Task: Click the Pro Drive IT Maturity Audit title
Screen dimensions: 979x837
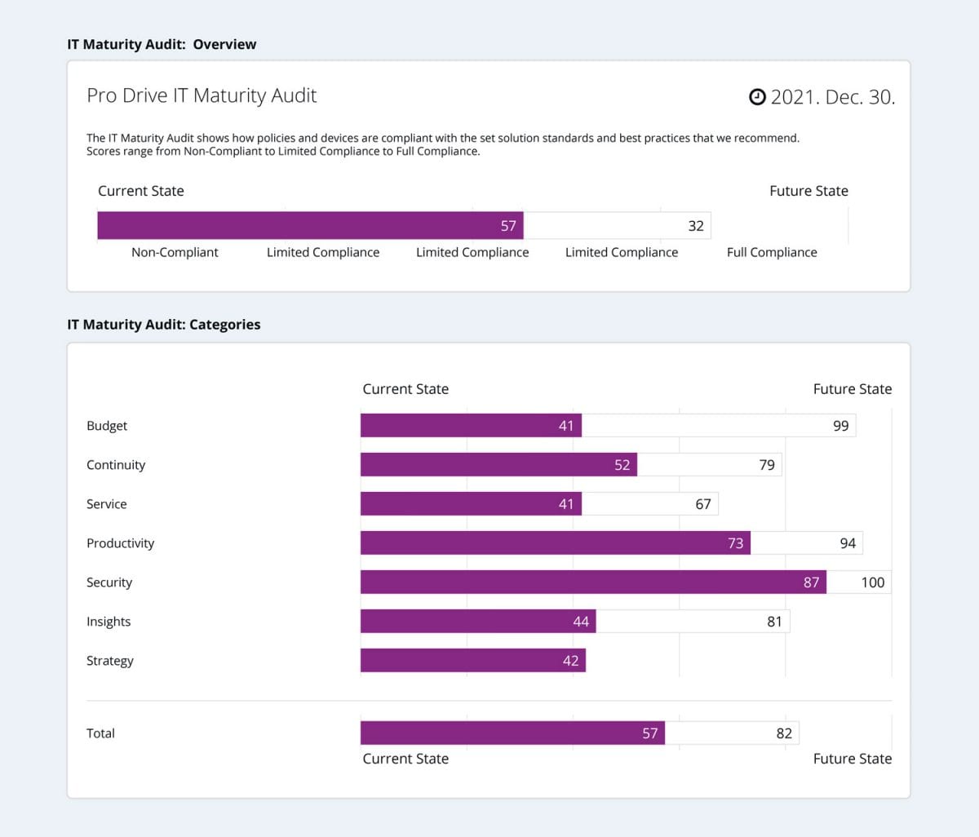Action: coord(201,95)
